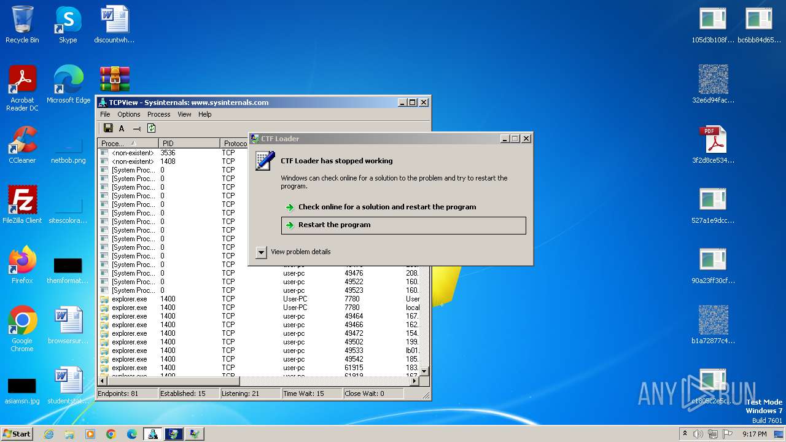Sort by the Process column header
This screenshot has height=442, width=786.
click(128, 143)
